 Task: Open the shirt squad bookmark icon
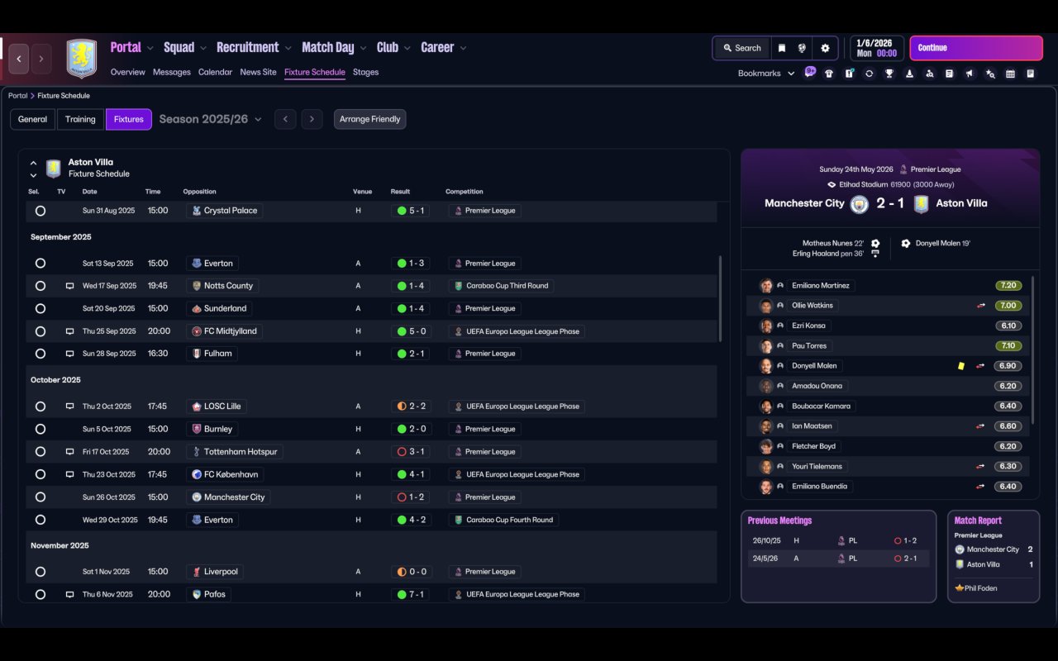click(x=829, y=74)
